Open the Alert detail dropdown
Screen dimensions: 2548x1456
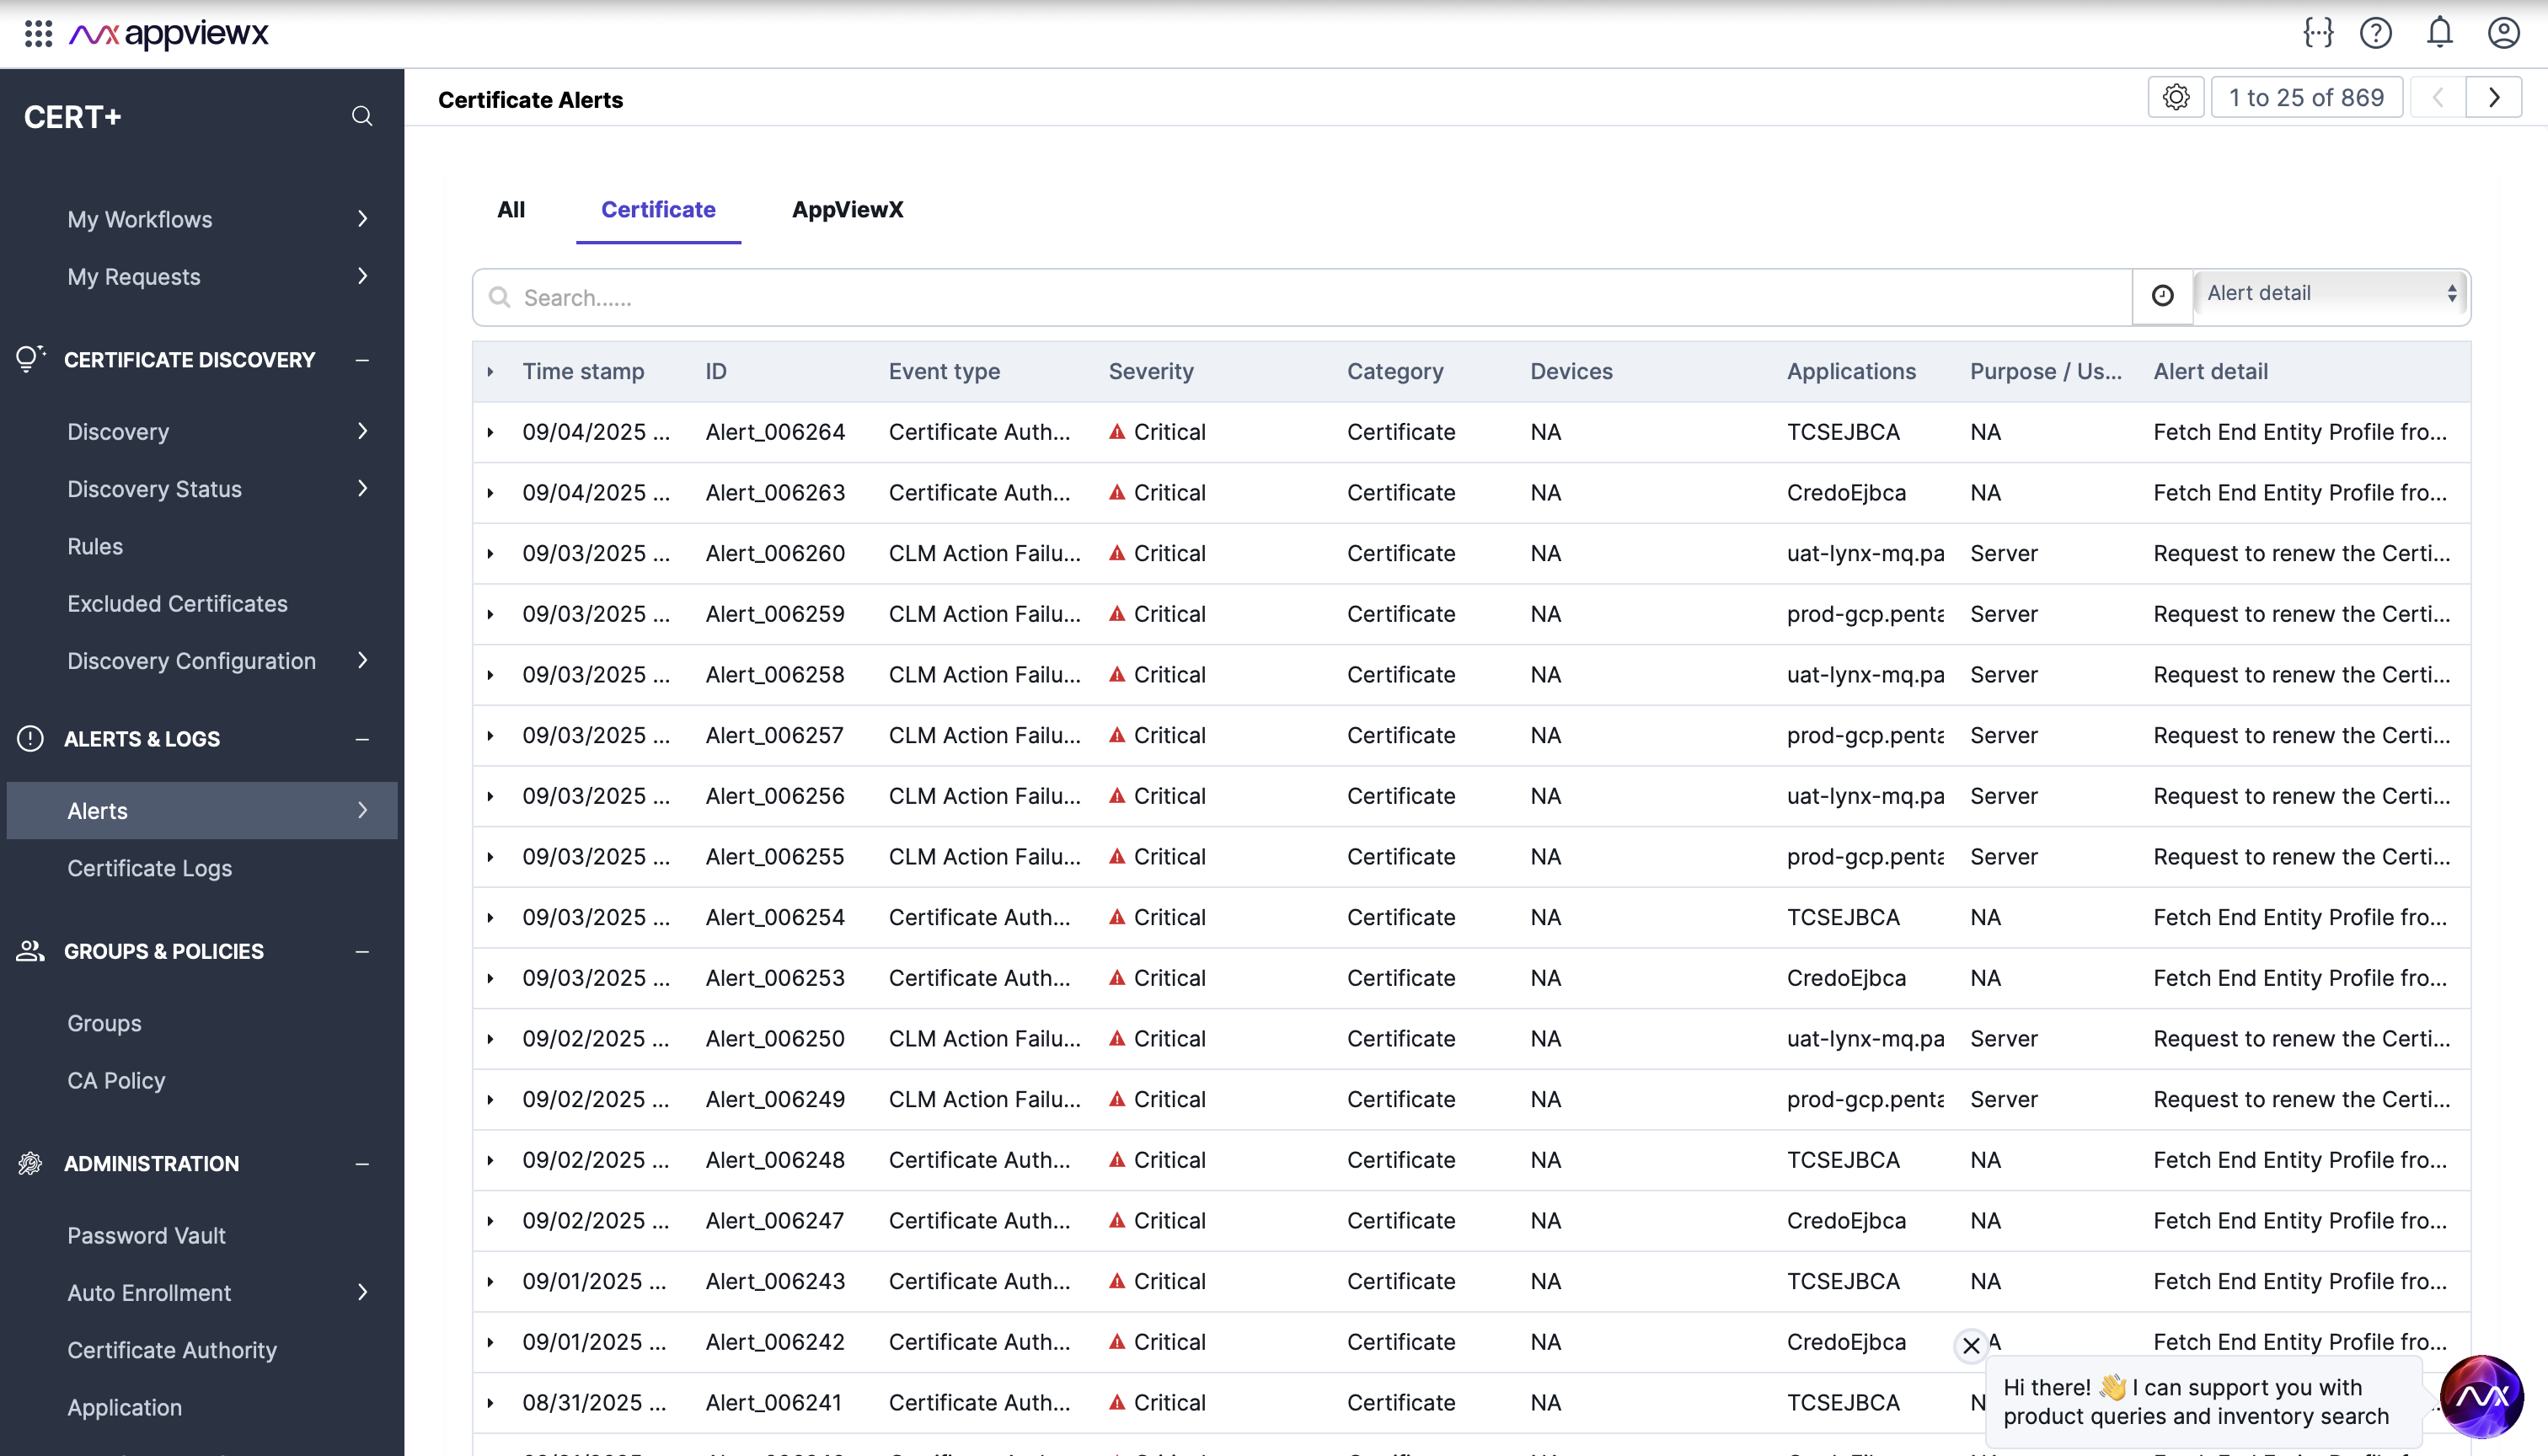[2330, 293]
